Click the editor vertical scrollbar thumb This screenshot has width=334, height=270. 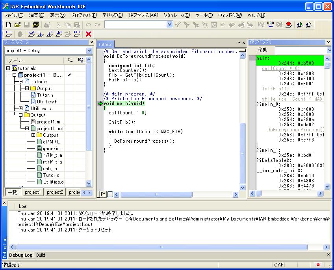[x=242, y=153]
